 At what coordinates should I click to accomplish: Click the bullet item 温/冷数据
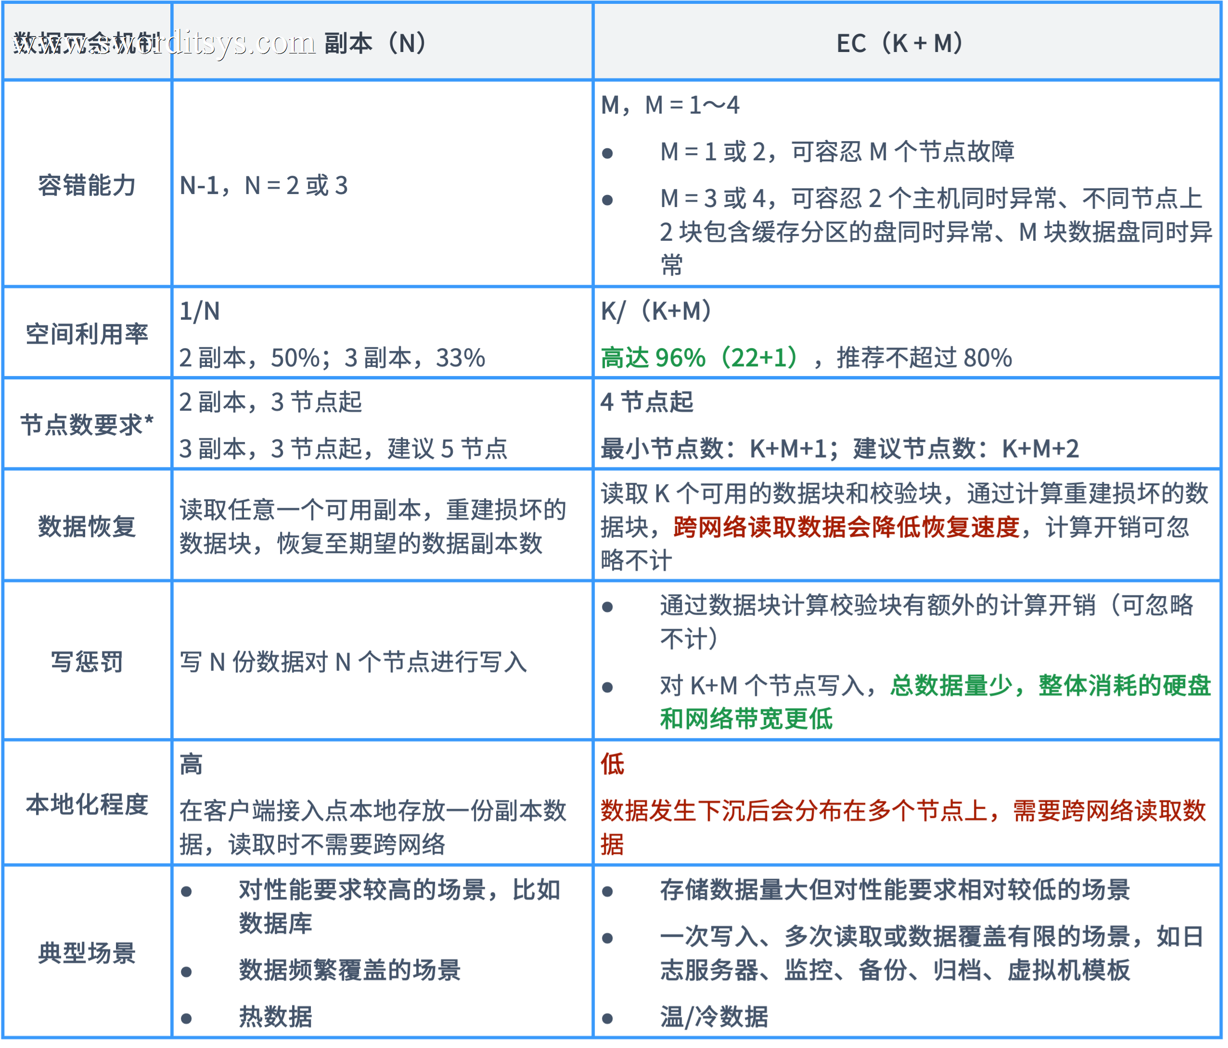pos(714,1017)
